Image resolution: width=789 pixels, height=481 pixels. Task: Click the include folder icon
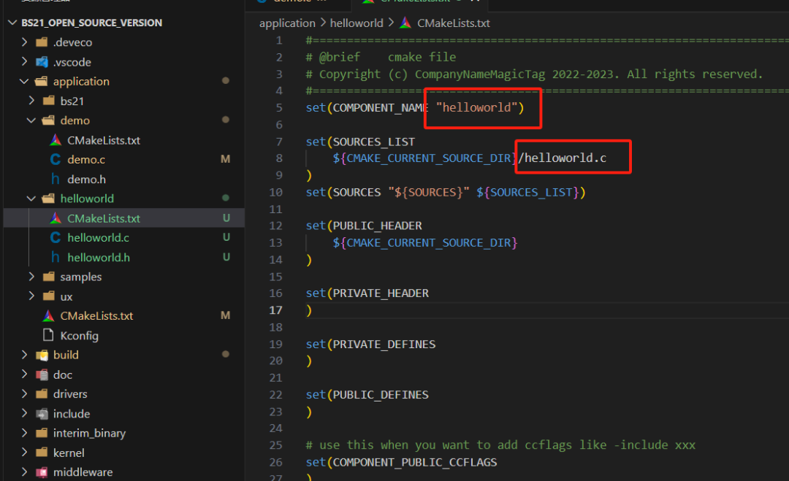tap(42, 414)
